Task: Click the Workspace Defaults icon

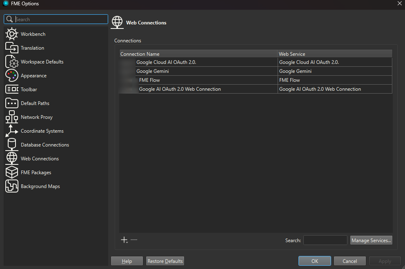Action: (11, 62)
